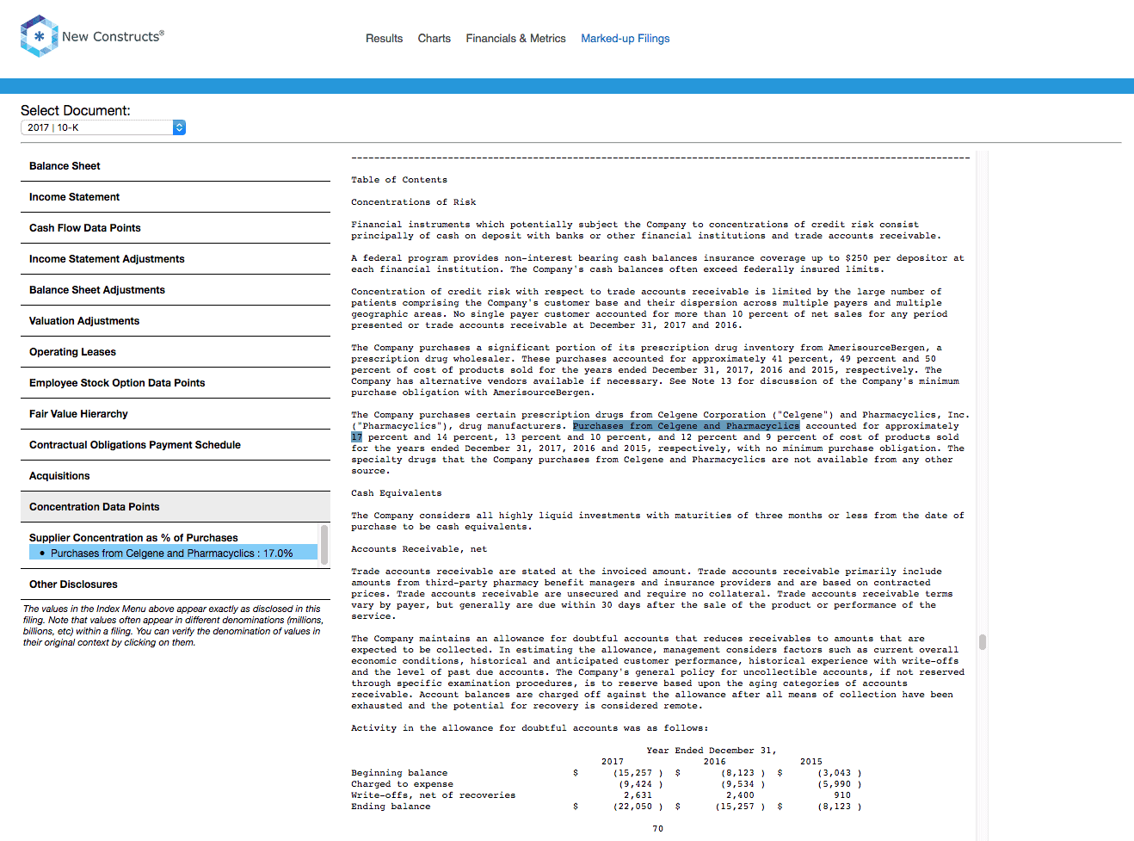Click the 'Accounts Receivable, net' heading
Viewport: 1134px width, 841px height.
coord(419,549)
